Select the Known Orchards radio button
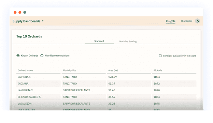 18,56
